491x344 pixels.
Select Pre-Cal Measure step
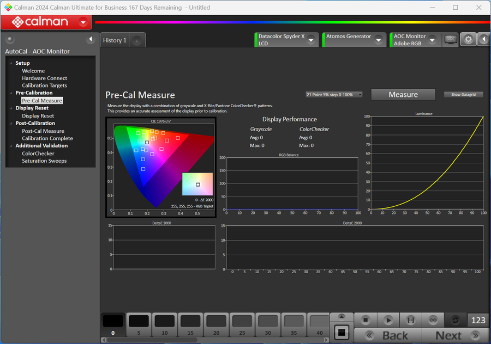click(42, 101)
